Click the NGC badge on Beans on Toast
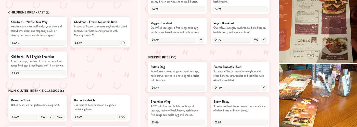Viewport: 357px width, 127px height. 59,117
